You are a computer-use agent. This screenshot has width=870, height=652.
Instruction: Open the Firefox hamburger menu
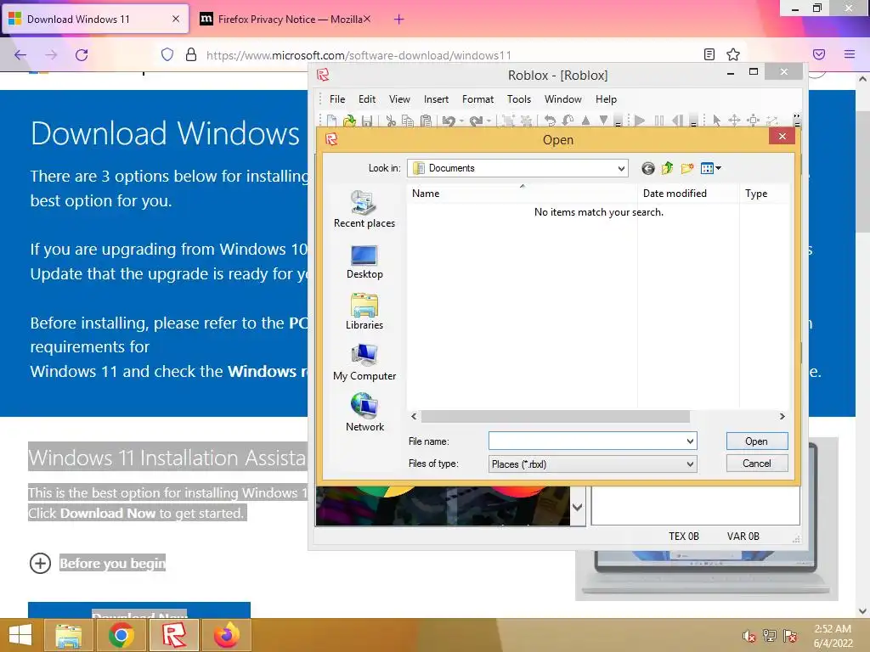(x=850, y=54)
